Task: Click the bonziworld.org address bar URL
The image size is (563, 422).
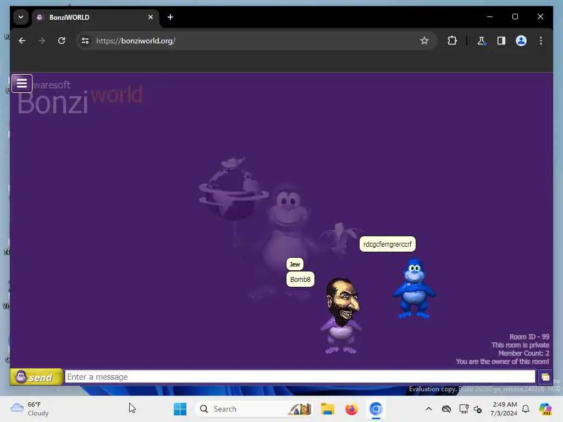Action: [x=136, y=41]
